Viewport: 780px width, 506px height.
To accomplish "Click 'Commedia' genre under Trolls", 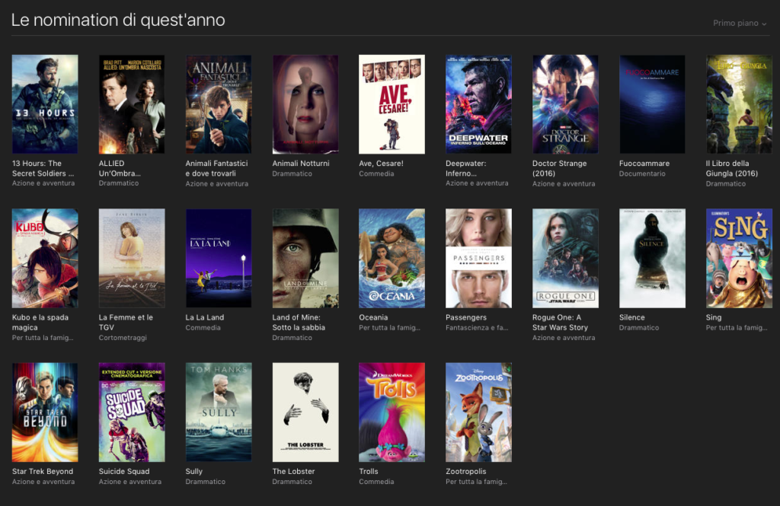I will coord(376,482).
